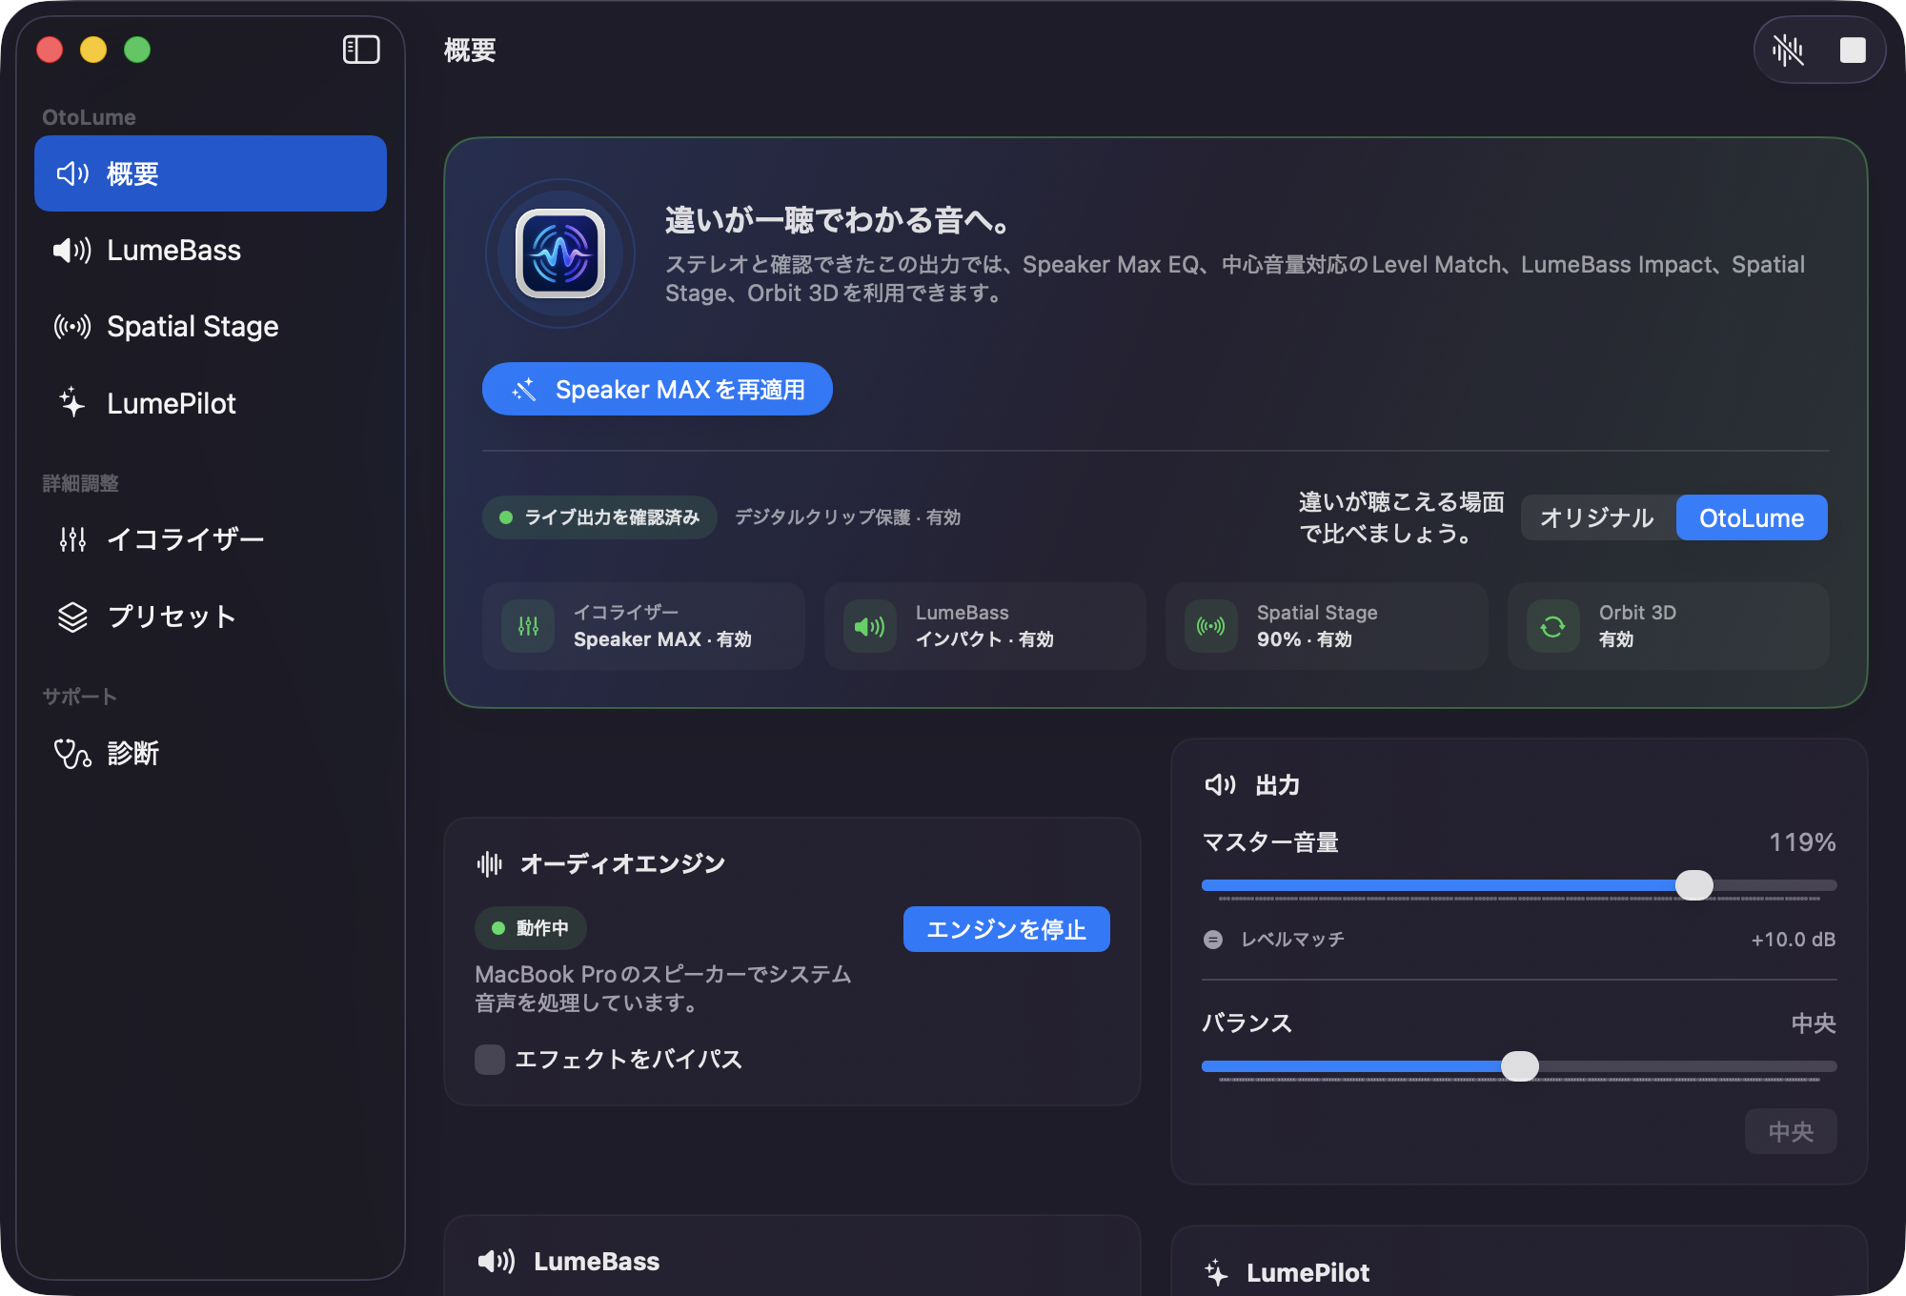
Task: Open LumeBass in the sidebar
Action: coord(211,251)
